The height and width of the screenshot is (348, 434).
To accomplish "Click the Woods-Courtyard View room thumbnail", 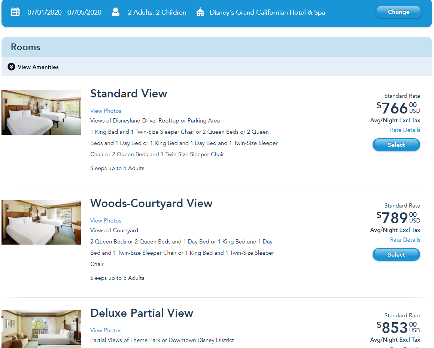I will tap(41, 222).
